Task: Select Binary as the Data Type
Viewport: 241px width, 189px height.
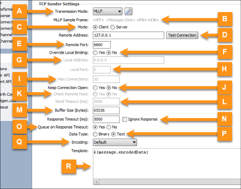Action: point(95,134)
